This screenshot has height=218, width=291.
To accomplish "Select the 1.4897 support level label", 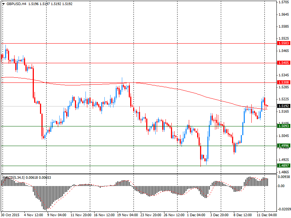I will click(x=284, y=166).
